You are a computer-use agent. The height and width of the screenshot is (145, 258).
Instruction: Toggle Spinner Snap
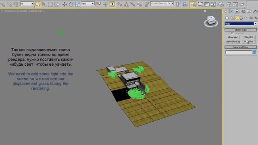pyautogui.click(x=139, y=4)
